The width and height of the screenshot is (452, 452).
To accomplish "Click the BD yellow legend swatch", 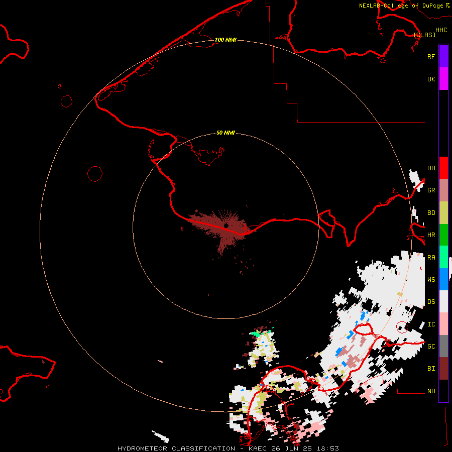I will 443,212.
